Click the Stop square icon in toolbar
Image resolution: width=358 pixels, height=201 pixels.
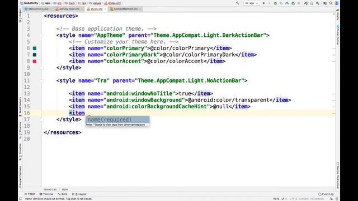click(298, 3)
